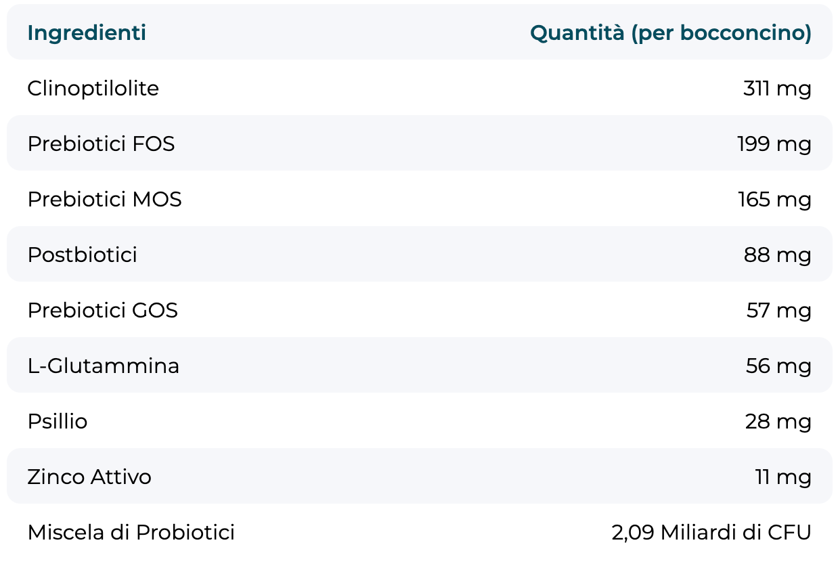Click the 11 mg quantity value

pos(783,477)
